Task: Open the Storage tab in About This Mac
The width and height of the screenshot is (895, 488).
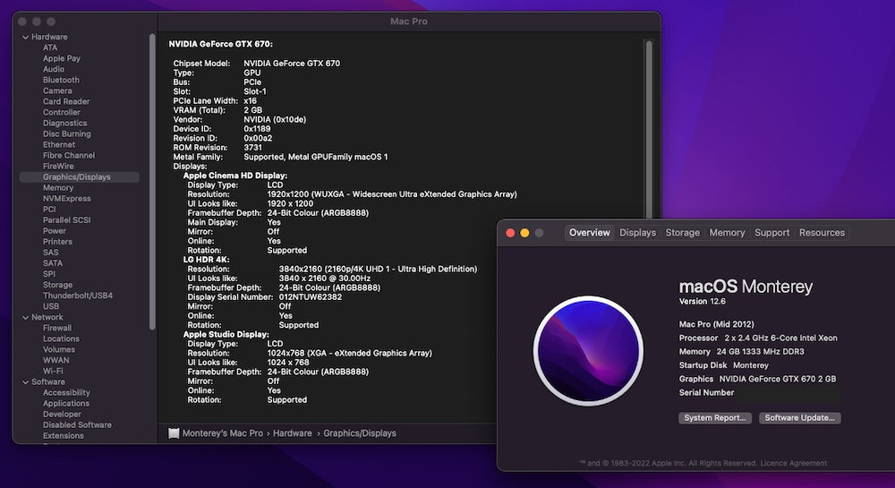Action: pyautogui.click(x=683, y=233)
